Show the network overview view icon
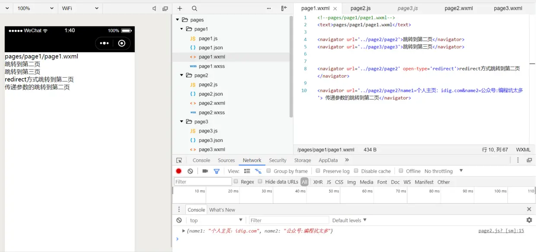536x252 pixels. point(258,171)
